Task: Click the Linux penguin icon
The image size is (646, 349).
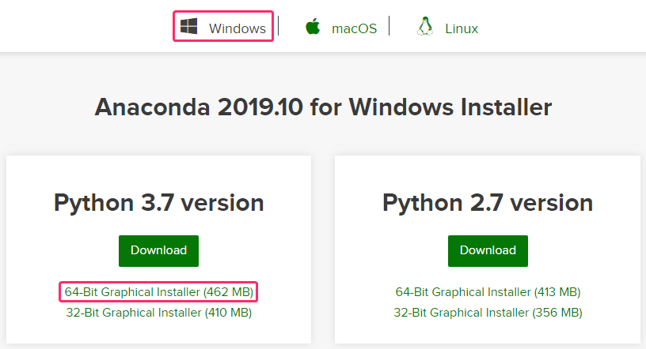Action: [x=425, y=27]
